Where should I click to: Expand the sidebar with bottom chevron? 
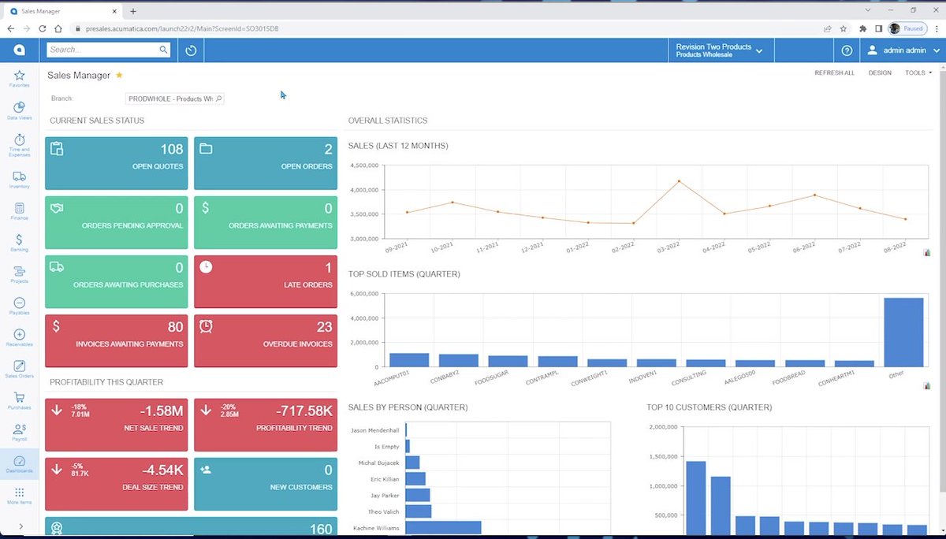coord(20,526)
